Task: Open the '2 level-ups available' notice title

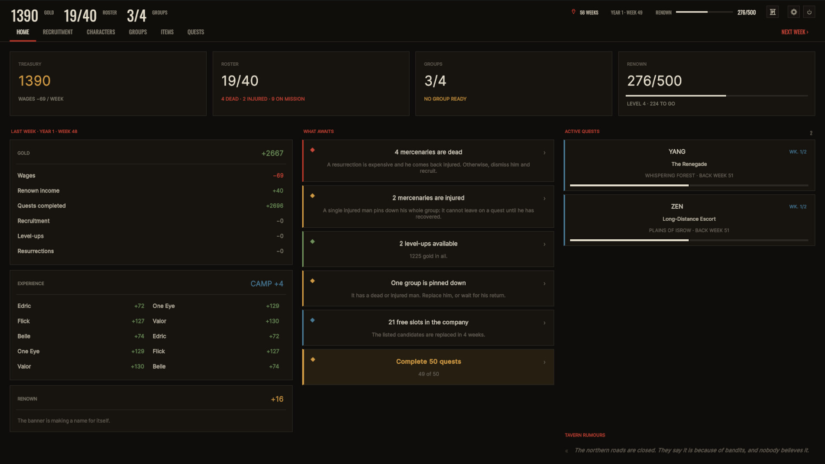Action: 428,244
